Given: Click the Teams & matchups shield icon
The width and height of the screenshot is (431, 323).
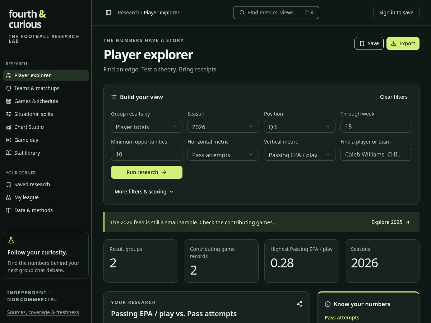Looking at the screenshot, I should click(9, 88).
